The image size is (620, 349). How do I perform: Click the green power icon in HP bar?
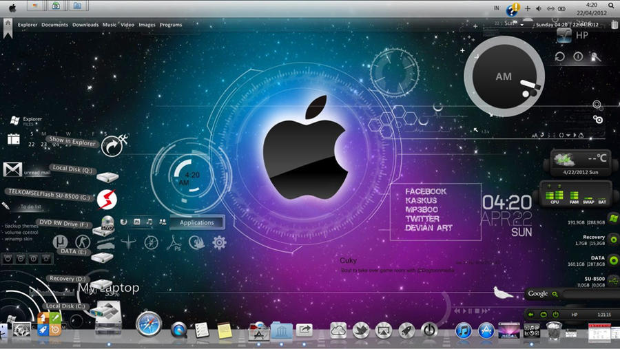tap(555, 315)
